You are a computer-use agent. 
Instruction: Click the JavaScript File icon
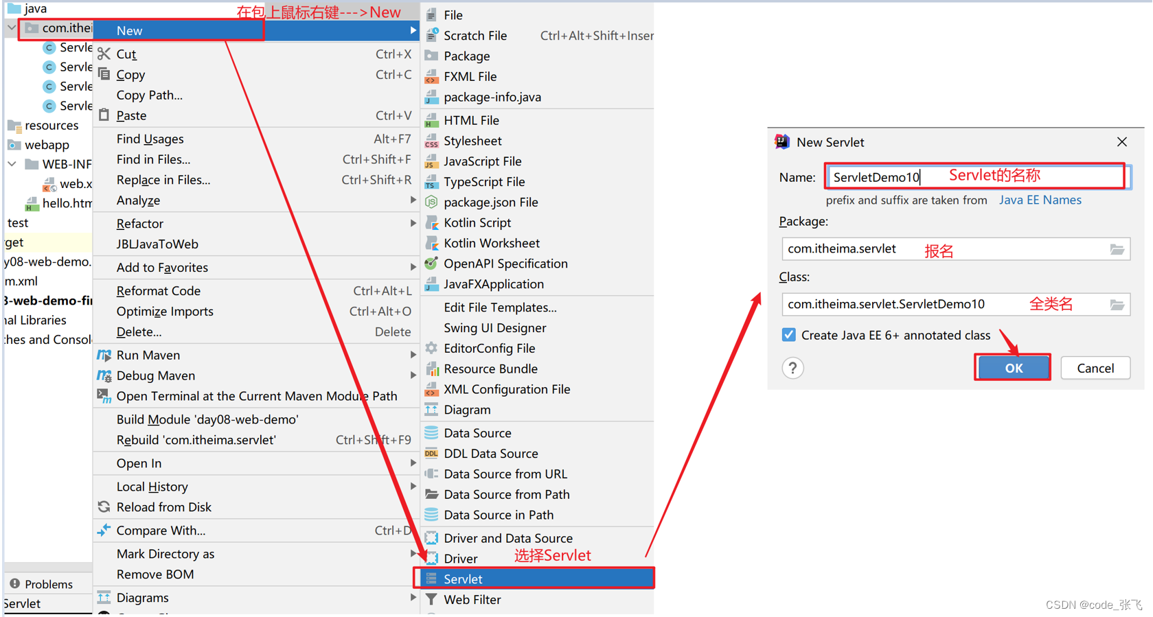(431, 161)
